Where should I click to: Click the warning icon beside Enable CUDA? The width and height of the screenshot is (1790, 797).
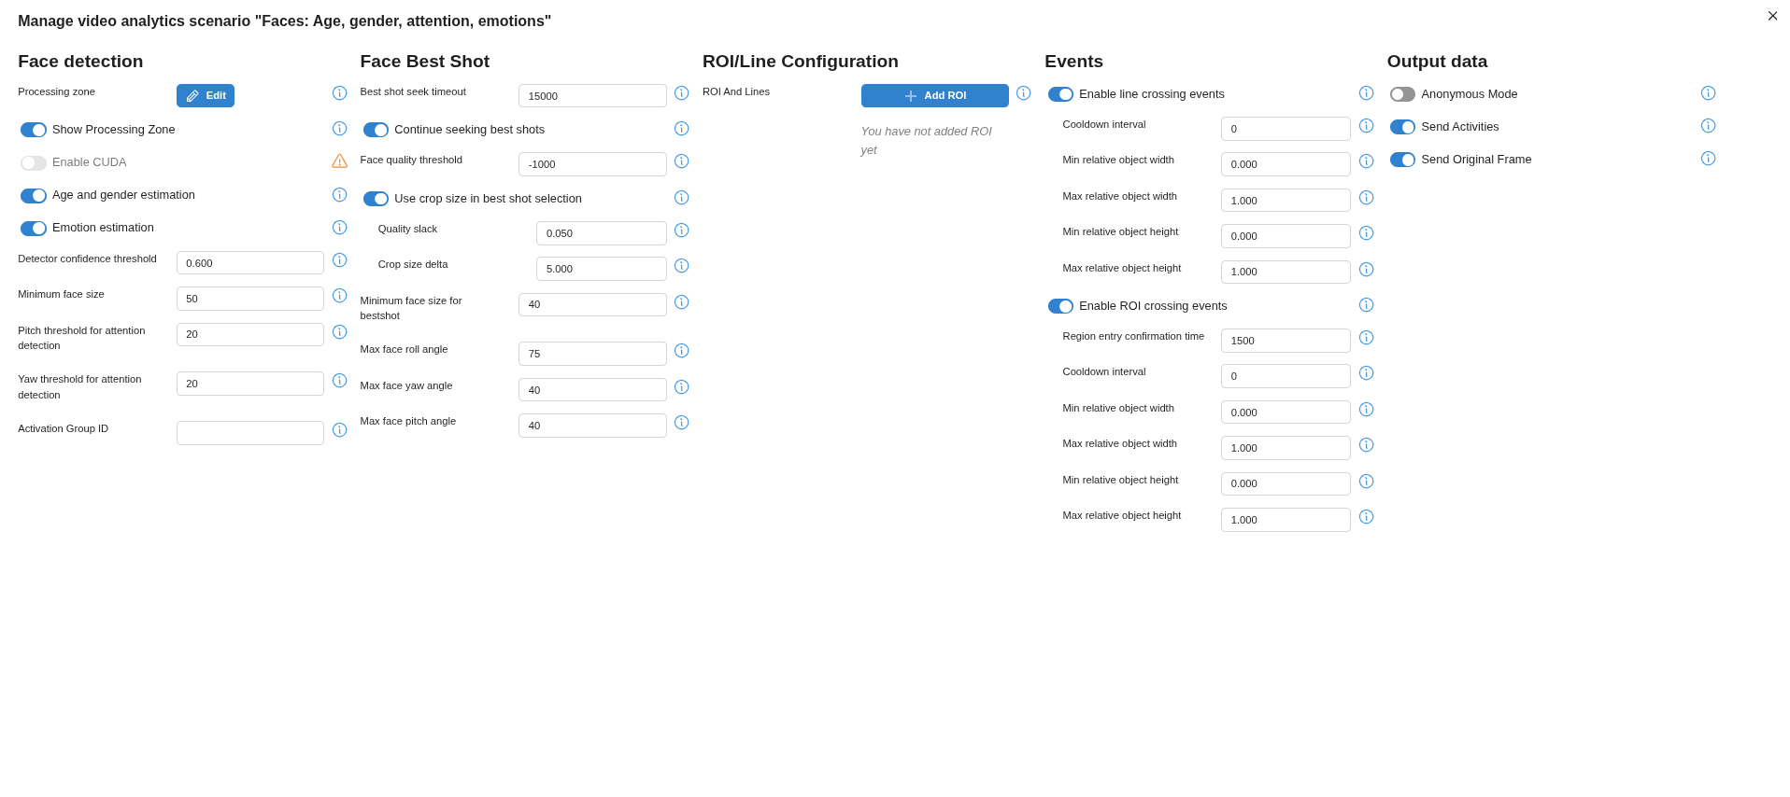339,161
